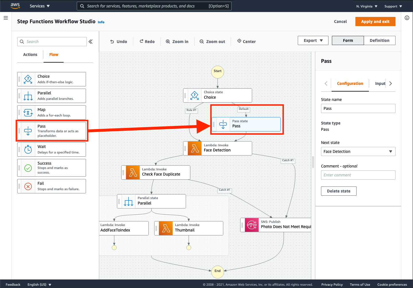Viewport: 413px width, 288px height.
Task: Click the State name input field
Action: pyautogui.click(x=358, y=108)
